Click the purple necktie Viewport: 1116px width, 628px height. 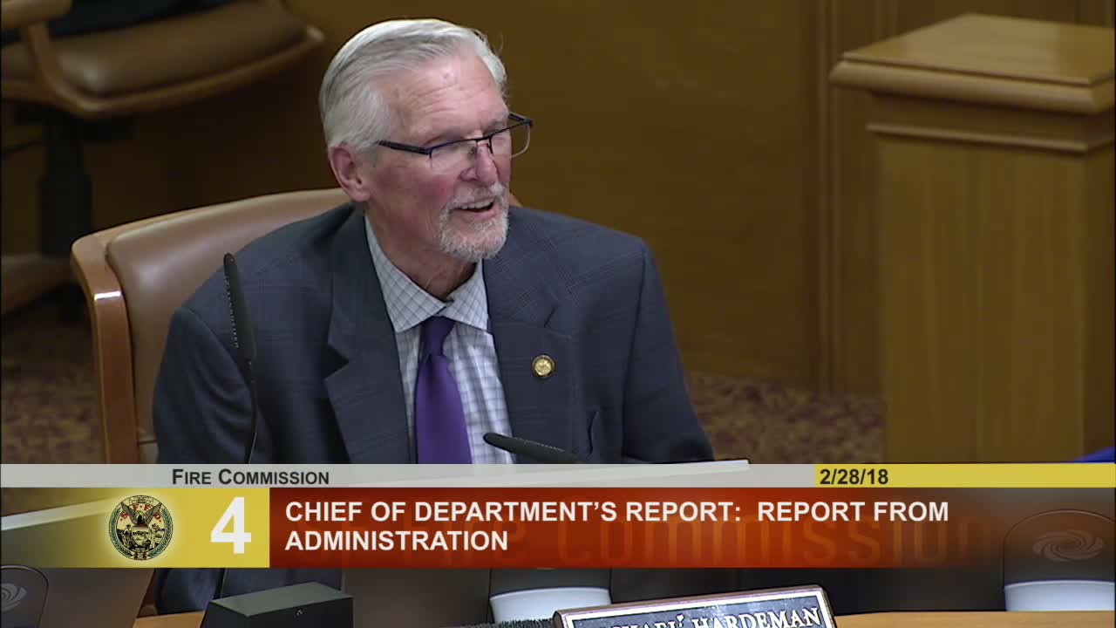click(x=440, y=391)
